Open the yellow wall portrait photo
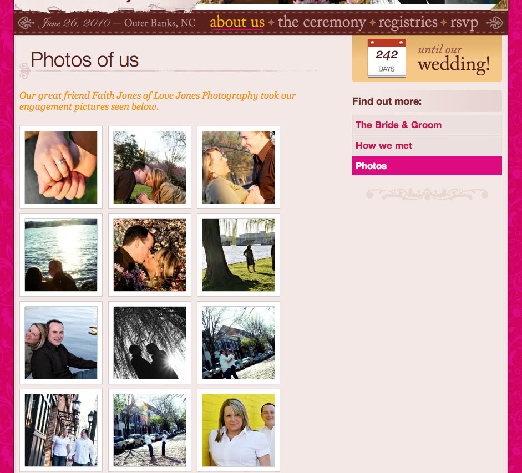522x473 pixels. (x=239, y=430)
